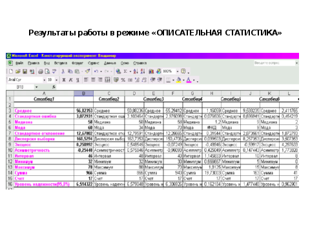Open the Справка menu

(x=139, y=63)
